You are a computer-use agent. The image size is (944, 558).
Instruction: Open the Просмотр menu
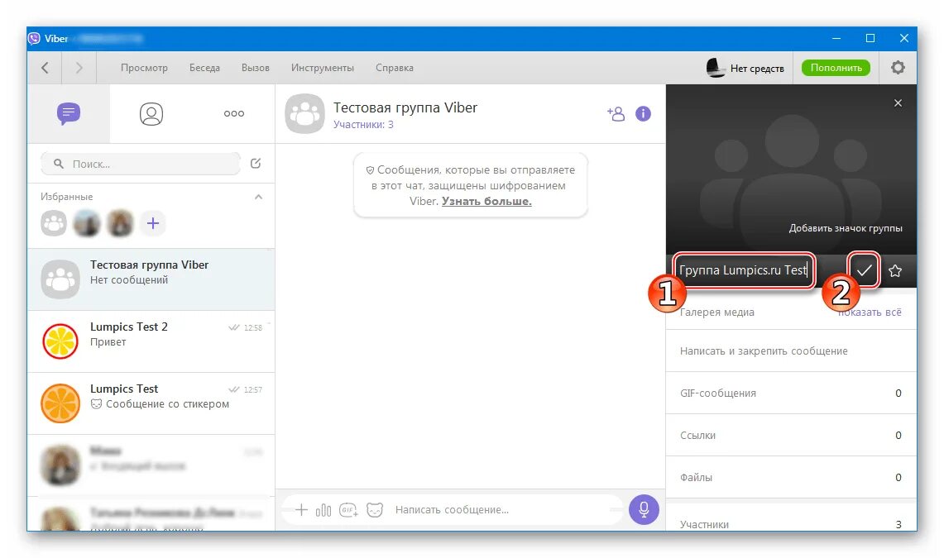coord(144,68)
